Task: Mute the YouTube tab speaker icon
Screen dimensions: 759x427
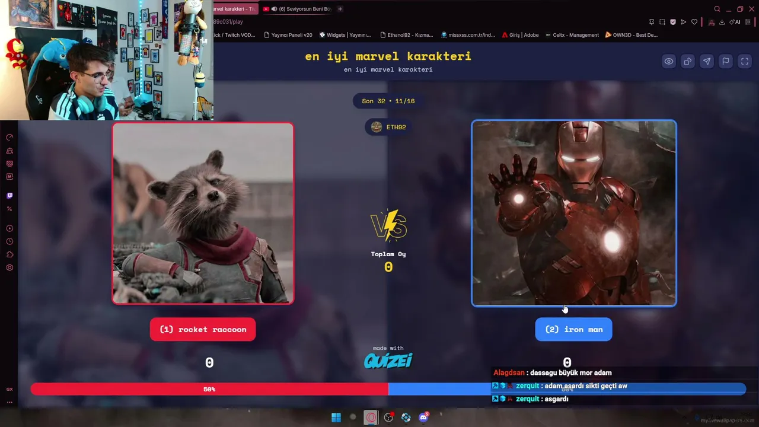Action: click(x=274, y=9)
